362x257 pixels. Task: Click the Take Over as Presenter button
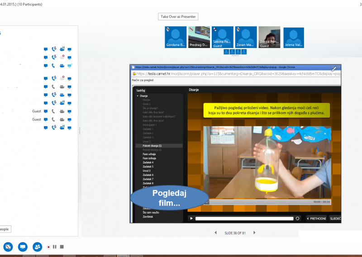178,17
